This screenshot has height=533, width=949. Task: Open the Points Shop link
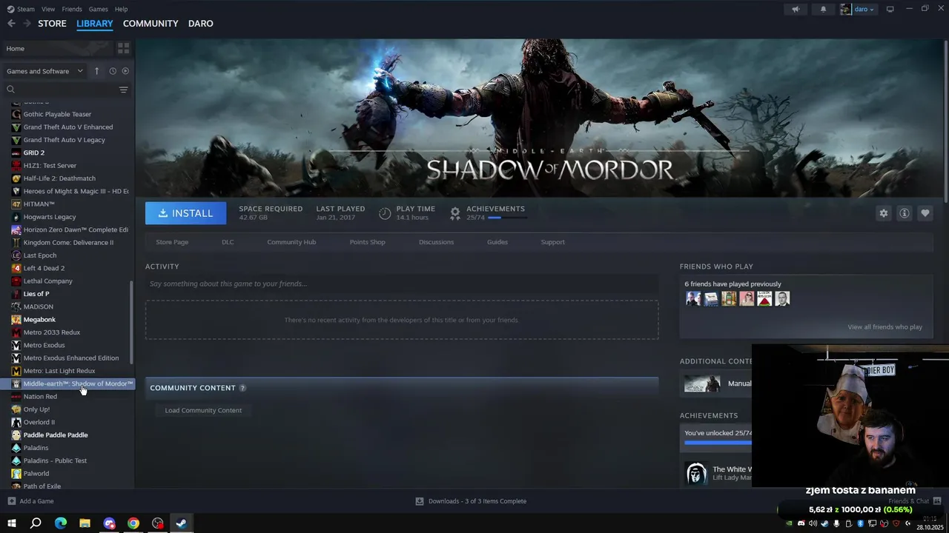tap(367, 242)
